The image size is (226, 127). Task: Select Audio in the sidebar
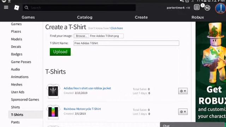[16, 69]
